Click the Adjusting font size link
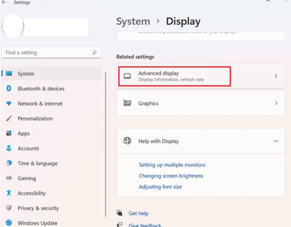291x227 pixels. (x=160, y=187)
